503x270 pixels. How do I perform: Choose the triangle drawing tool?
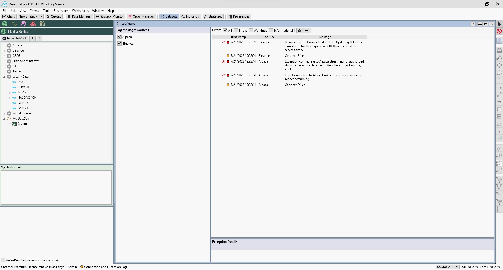click(499, 124)
